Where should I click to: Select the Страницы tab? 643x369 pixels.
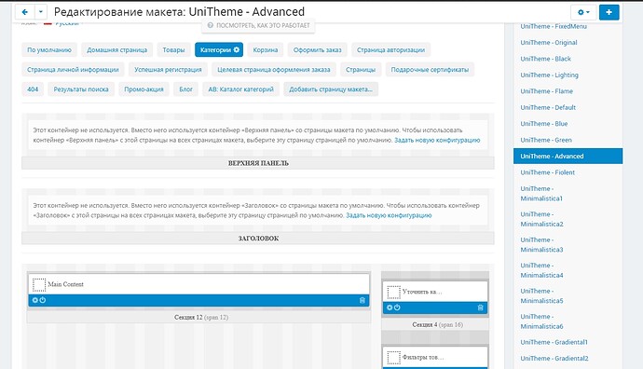pos(361,70)
